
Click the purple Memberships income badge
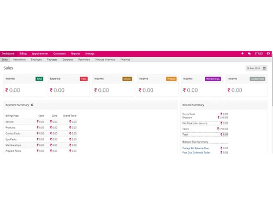tap(213, 79)
